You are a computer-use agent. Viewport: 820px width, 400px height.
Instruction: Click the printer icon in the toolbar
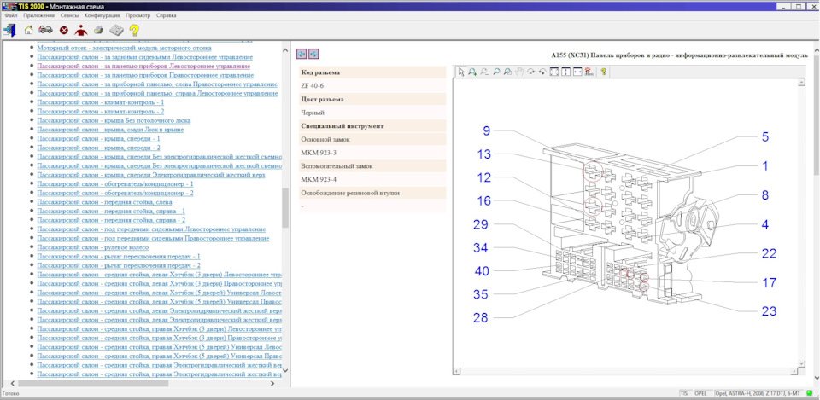(x=98, y=30)
